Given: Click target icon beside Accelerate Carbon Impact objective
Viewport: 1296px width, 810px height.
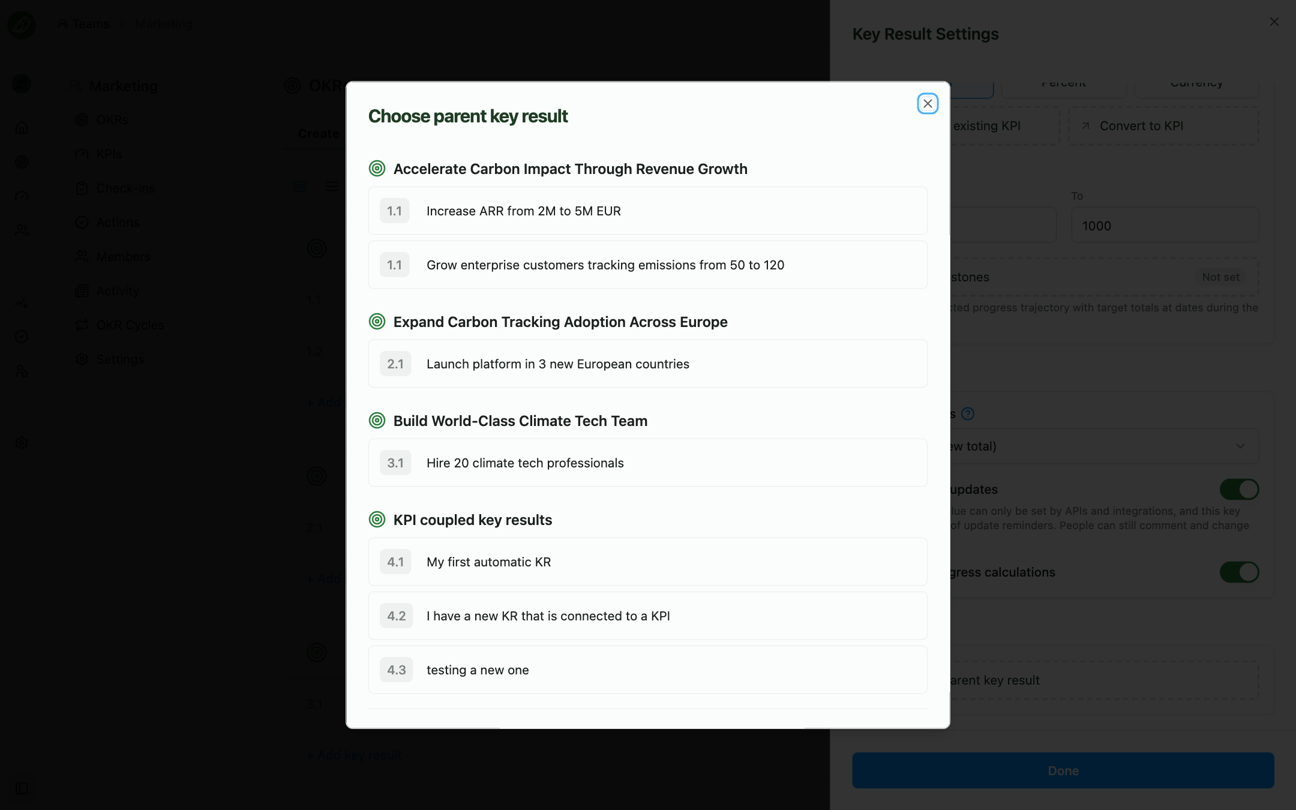Looking at the screenshot, I should pyautogui.click(x=377, y=169).
